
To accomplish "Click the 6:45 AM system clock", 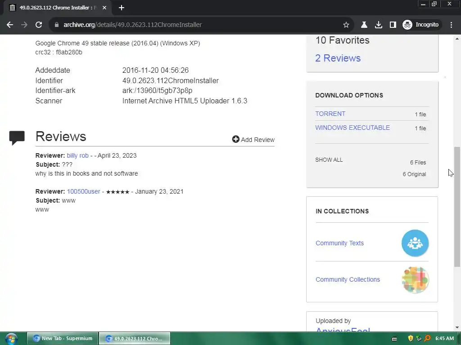I will click(444, 339).
